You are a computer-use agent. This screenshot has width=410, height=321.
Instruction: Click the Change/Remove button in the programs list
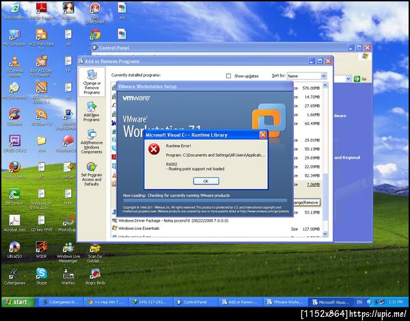pyautogui.click(x=305, y=203)
